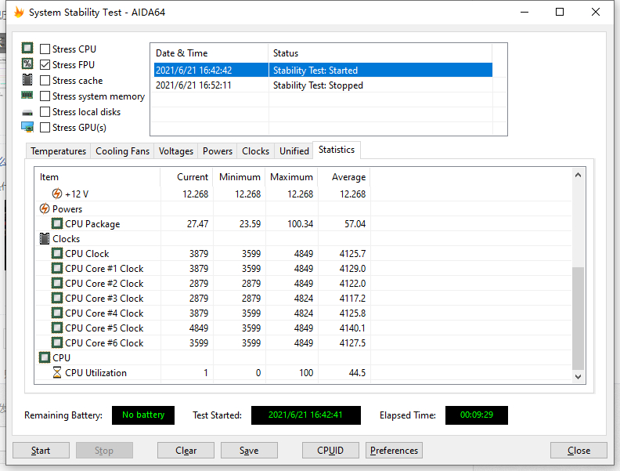Click the Item column header
The image size is (620, 471).
click(x=97, y=177)
